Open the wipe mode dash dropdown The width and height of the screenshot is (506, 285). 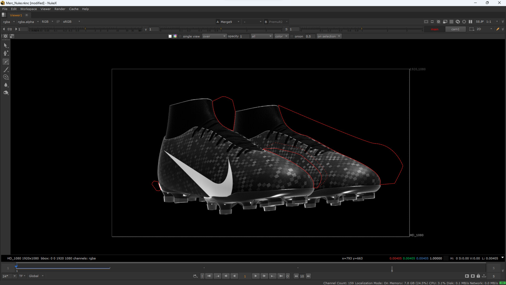pos(252,22)
